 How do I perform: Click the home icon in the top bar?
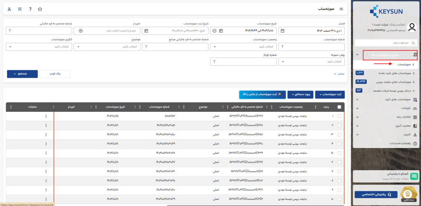[40, 9]
